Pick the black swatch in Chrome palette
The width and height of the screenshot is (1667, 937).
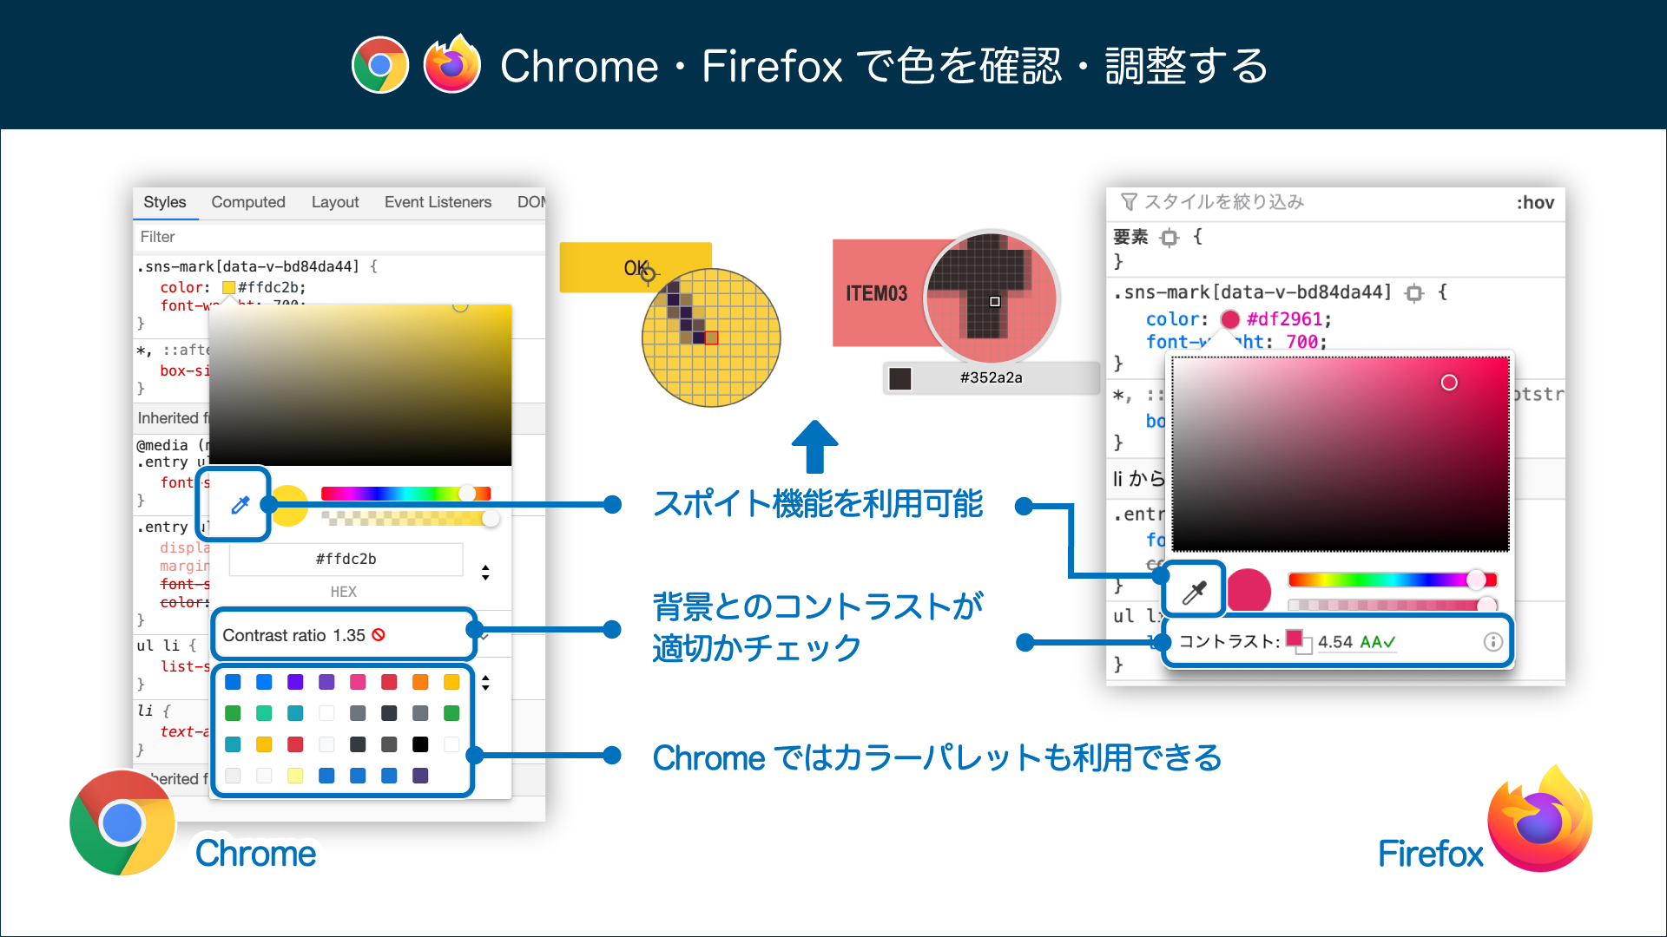[420, 744]
